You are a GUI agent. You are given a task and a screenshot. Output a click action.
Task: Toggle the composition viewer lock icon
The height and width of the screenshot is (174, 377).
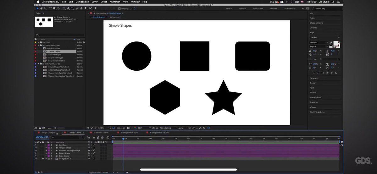(x=94, y=13)
